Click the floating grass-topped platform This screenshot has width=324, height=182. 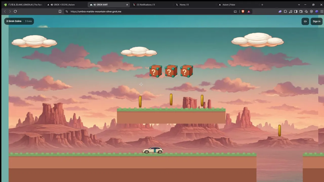click(171, 116)
